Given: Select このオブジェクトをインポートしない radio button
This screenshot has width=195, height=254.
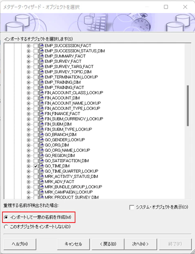Looking at the screenshot, I should [x=6, y=227].
